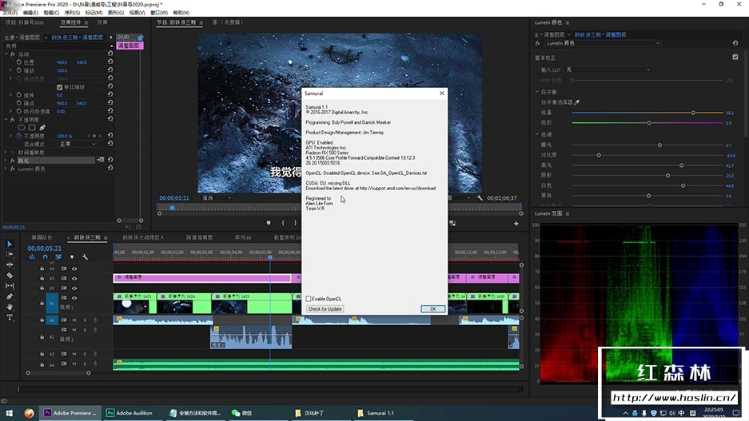Open Blend Mode dropdown
Image resolution: width=749 pixels, height=421 pixels.
coord(77,144)
